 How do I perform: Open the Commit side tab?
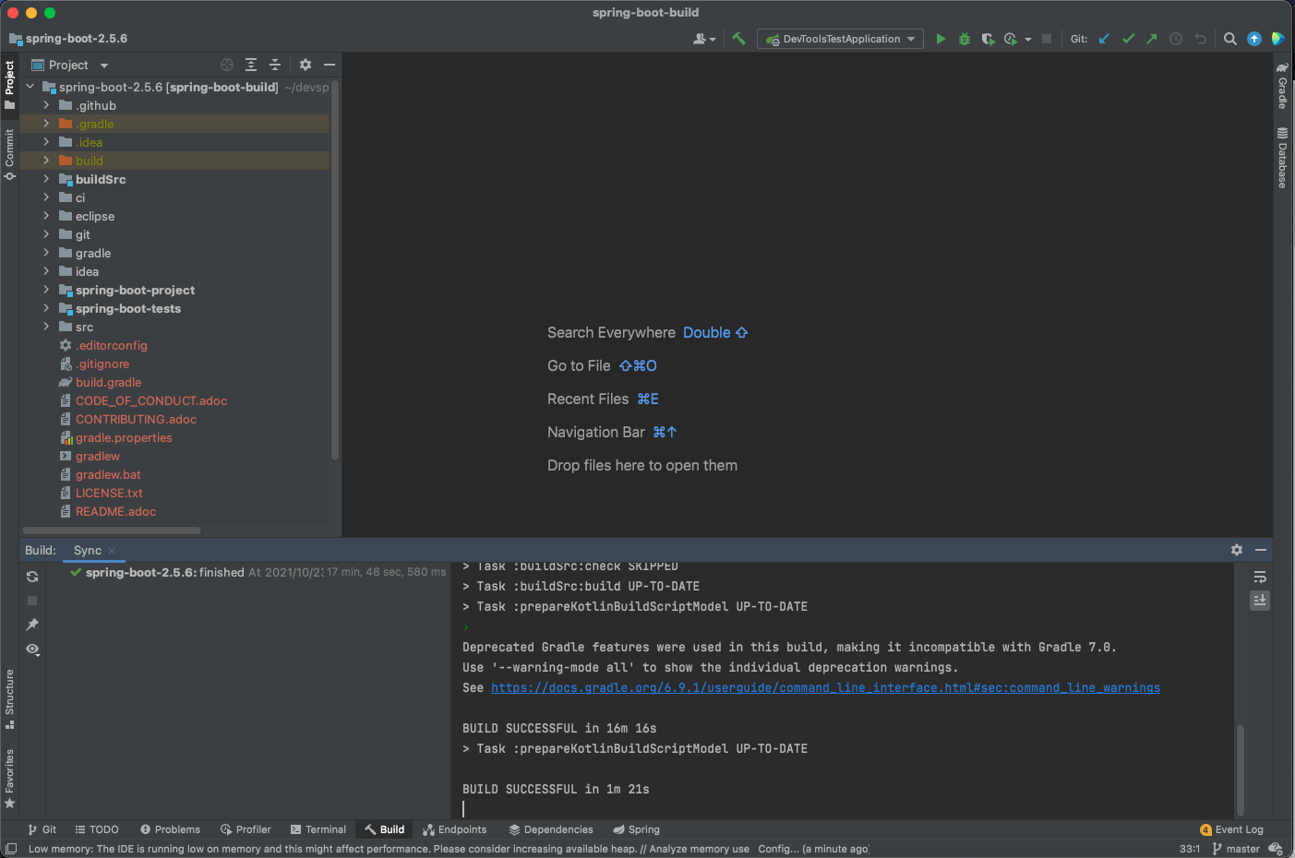pos(9,154)
